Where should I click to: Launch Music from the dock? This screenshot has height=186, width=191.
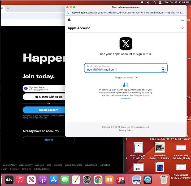pos(20,180)
